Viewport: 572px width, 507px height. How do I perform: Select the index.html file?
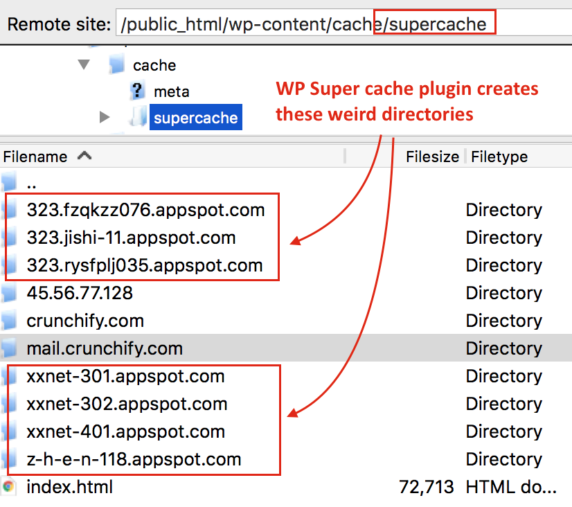[70, 487]
